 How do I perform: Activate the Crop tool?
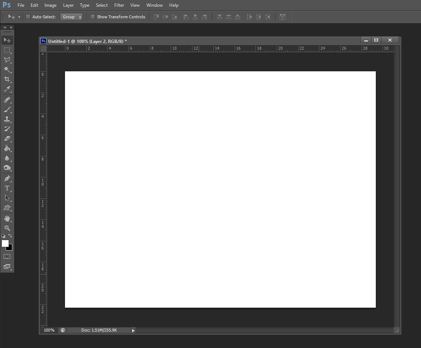pyautogui.click(x=7, y=79)
